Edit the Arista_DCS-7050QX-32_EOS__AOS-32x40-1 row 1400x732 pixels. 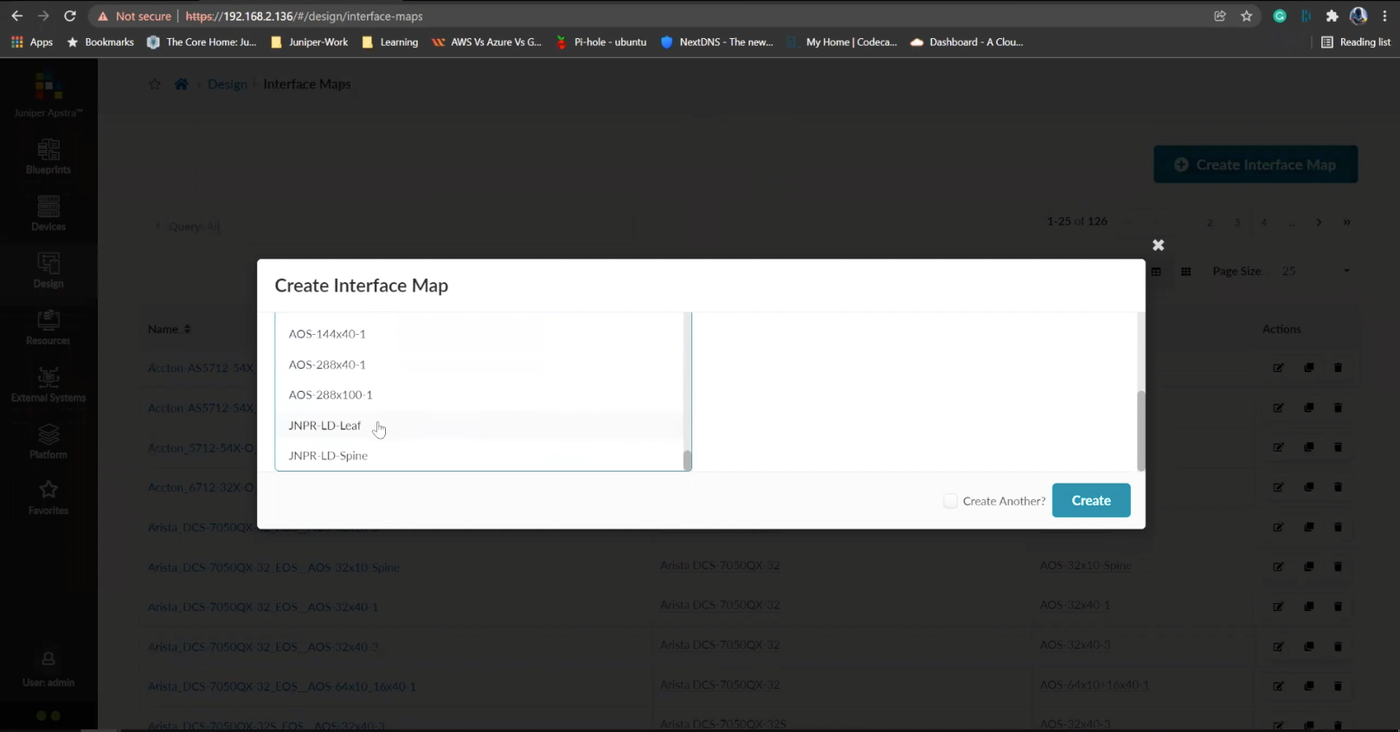(1278, 607)
